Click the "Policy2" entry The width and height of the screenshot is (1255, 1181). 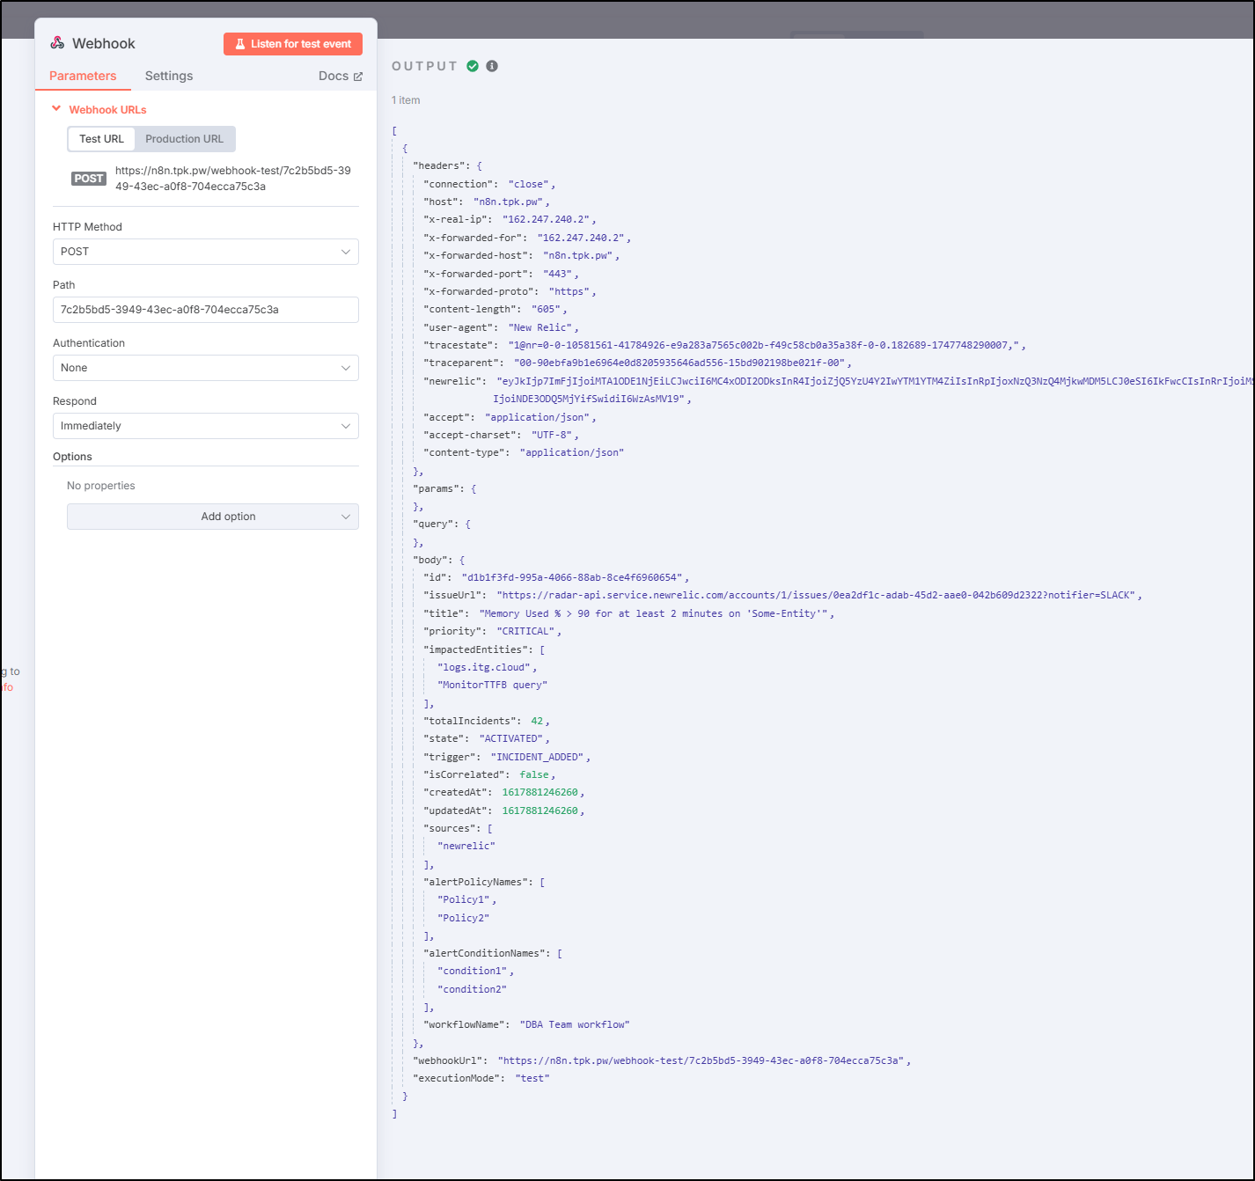464,918
